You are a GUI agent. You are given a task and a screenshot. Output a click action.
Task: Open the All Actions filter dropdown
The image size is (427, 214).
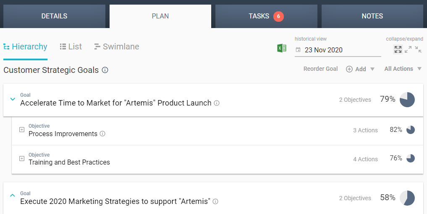[x=403, y=69]
